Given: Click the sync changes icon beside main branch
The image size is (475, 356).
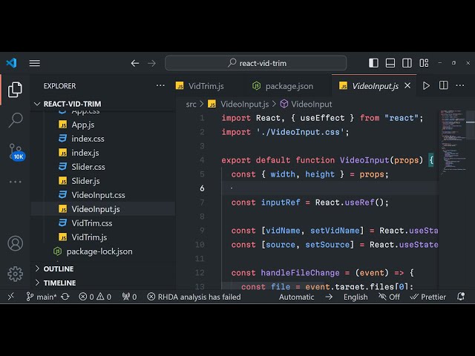Looking at the screenshot, I should (65, 297).
